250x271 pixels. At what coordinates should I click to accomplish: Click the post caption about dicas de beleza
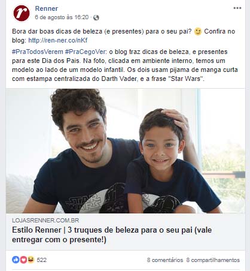(x=124, y=36)
